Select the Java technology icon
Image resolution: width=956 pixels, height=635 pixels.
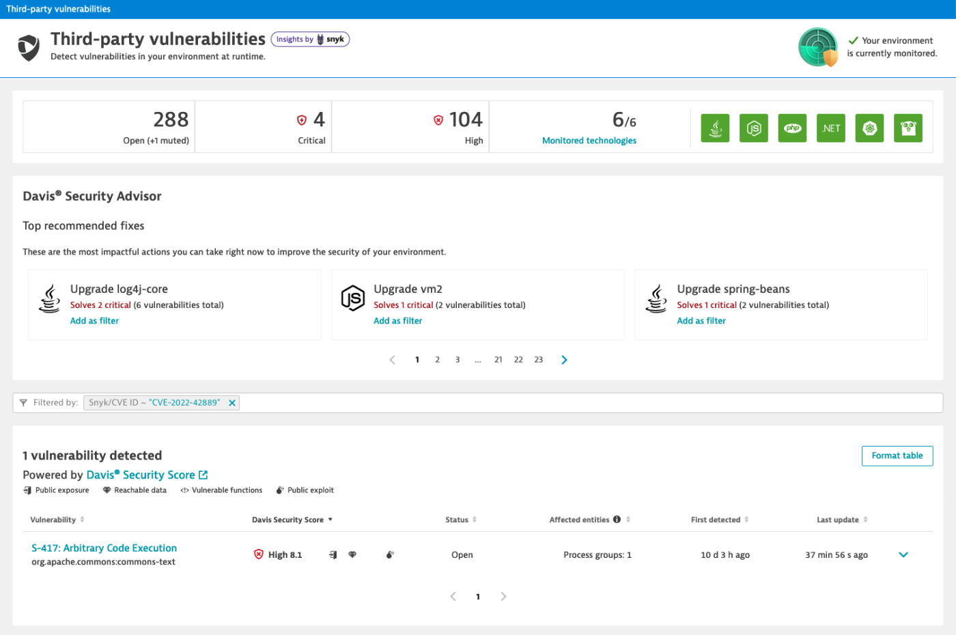(715, 128)
